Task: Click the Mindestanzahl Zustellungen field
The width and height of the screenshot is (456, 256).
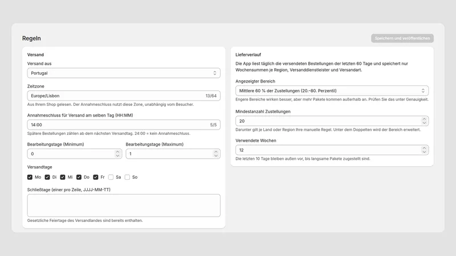Action: tap(332, 121)
